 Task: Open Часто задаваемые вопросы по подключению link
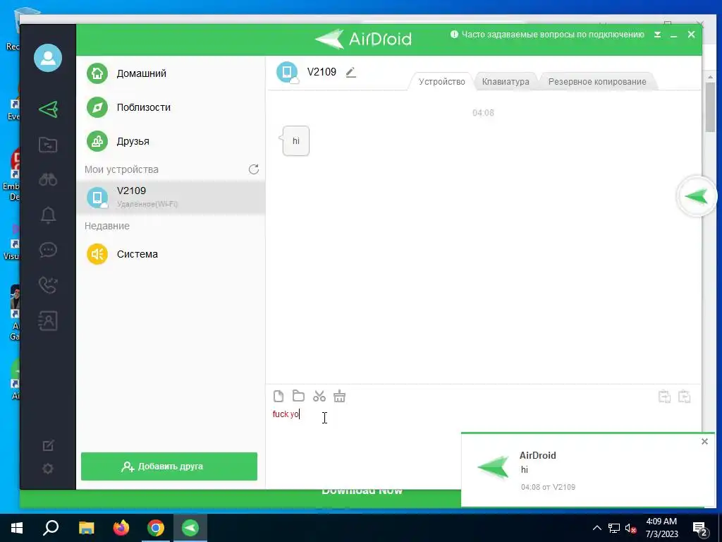coord(547,35)
